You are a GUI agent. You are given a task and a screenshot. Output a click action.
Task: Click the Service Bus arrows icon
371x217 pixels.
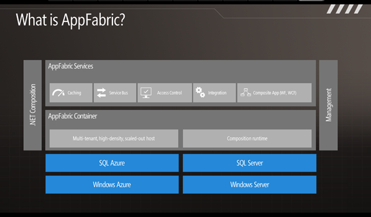pos(101,93)
